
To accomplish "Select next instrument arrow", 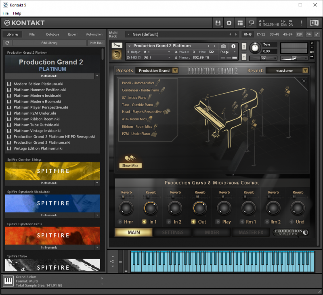I will (214, 46).
